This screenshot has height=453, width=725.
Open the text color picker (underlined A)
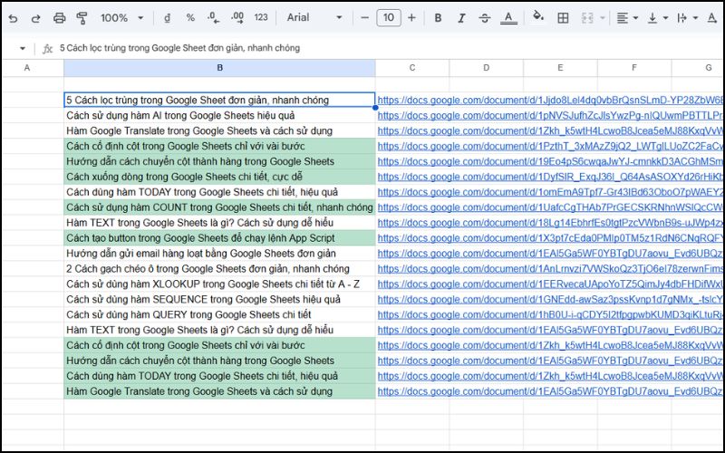(x=507, y=18)
